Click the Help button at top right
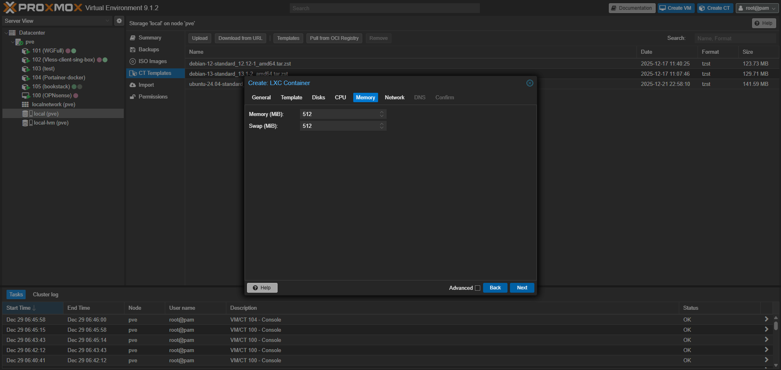 click(763, 23)
